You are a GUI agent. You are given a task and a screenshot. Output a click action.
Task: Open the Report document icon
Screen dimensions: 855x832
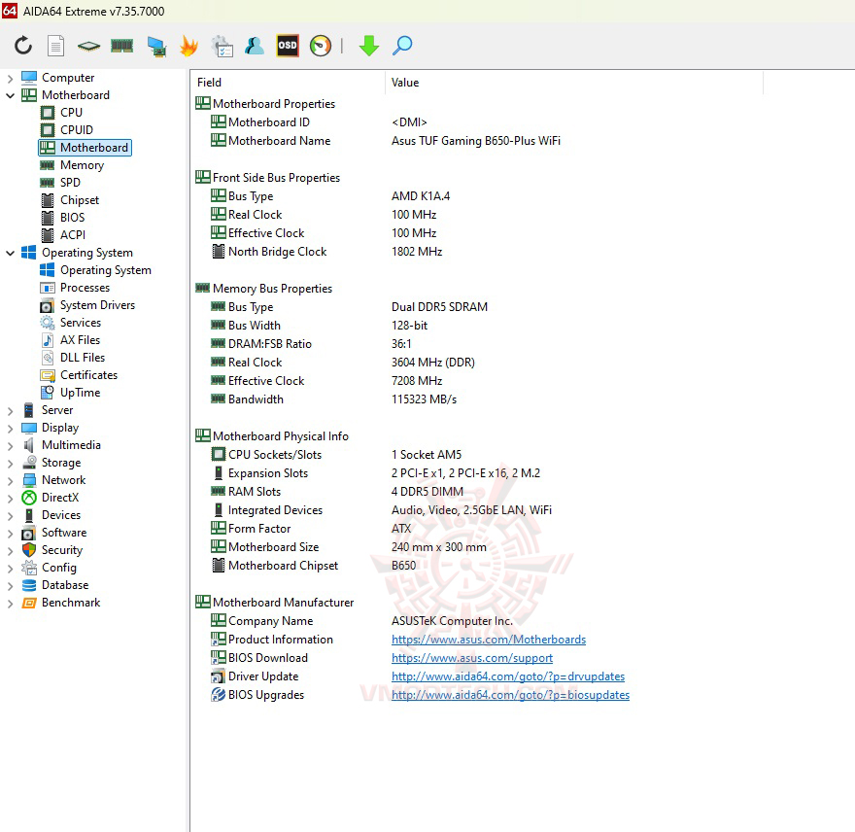[55, 46]
